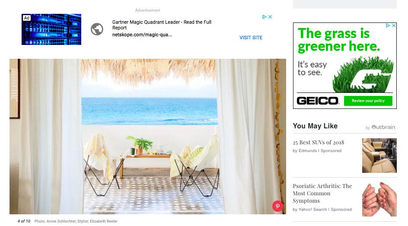Click the Outbrain logo
The height and width of the screenshot is (226, 408).
383,127
